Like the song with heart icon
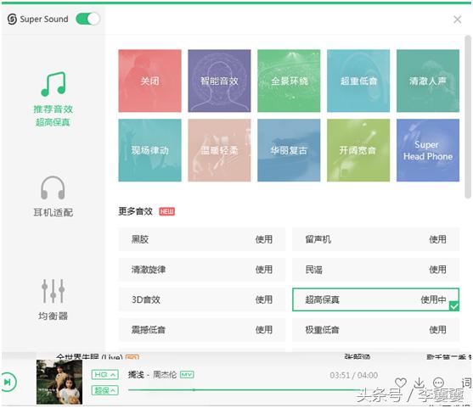The height and width of the screenshot is (408, 473). pyautogui.click(x=401, y=383)
